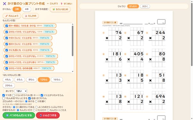Click the problem type list scrollbar thumb

click(x=73, y=41)
